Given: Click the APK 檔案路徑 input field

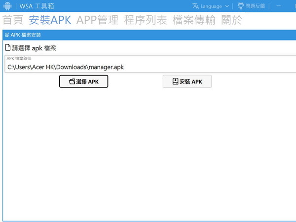Looking at the screenshot, I should [150, 64].
